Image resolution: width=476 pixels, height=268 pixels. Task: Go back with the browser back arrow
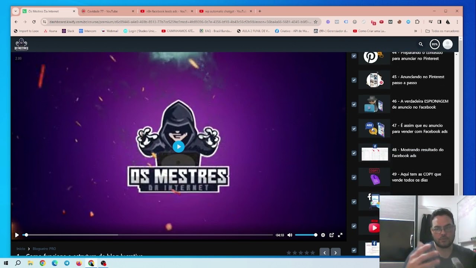click(x=16, y=22)
